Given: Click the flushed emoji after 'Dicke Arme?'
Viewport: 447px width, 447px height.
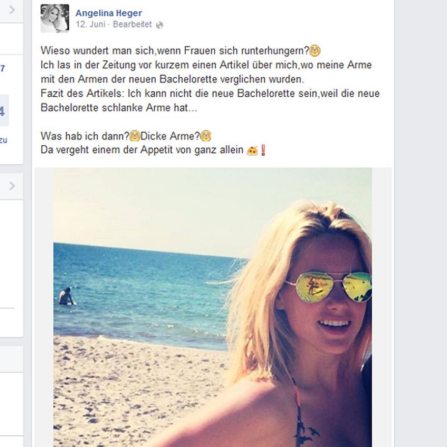Looking at the screenshot, I should tap(206, 136).
